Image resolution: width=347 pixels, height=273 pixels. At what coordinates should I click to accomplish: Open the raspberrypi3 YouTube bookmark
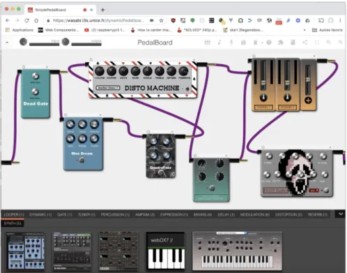point(105,30)
